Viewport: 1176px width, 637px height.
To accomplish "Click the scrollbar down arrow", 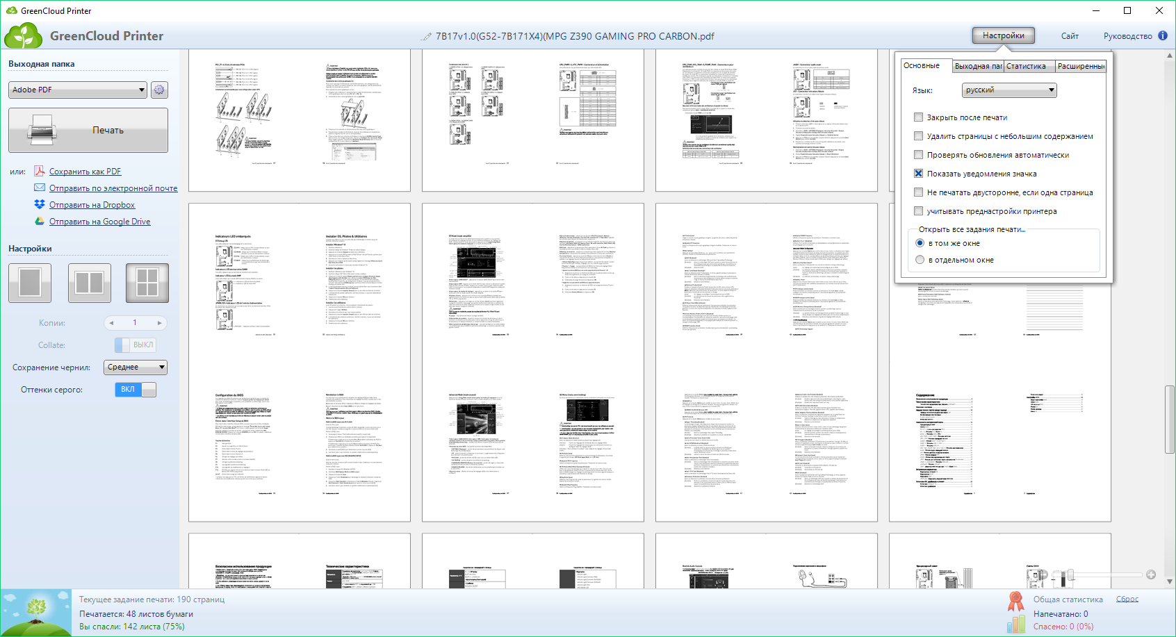I will tap(1169, 582).
